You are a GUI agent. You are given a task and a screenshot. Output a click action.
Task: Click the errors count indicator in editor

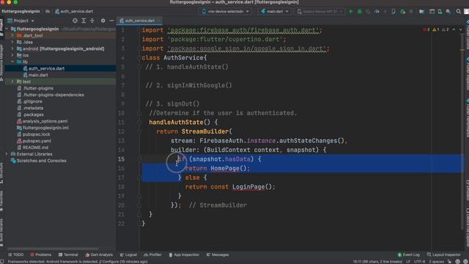click(426, 29)
